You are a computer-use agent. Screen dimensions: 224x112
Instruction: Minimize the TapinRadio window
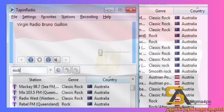[109, 10]
